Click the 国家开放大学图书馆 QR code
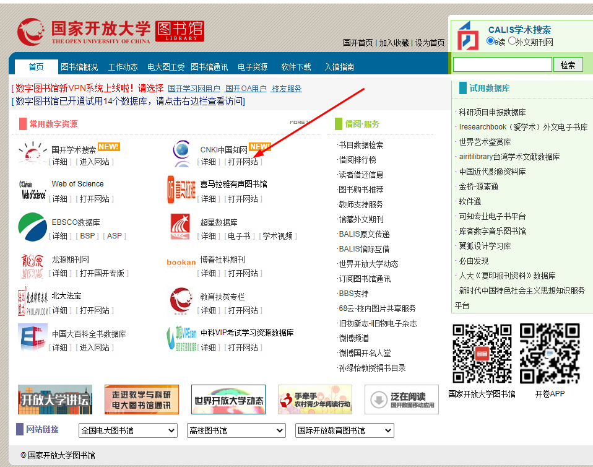Screen dimensions: 593x467 click(482, 354)
